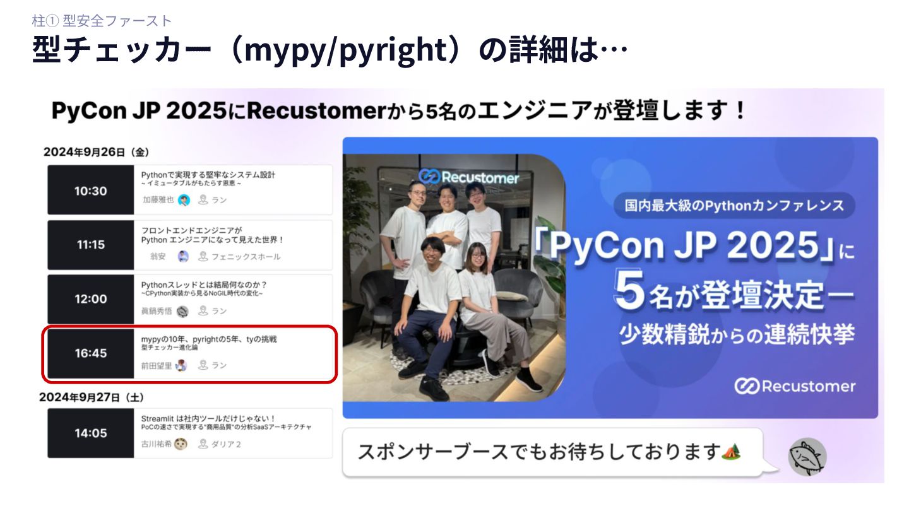
Task: Click the subtitle ～イミュータブルがもたらす恩恵～
Action: click(x=191, y=184)
